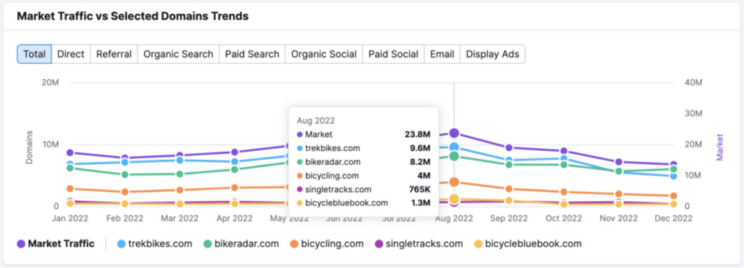Click trekbikes.com point at Aug 2022
Viewport: 744px width, 268px height.
pyautogui.click(x=454, y=147)
